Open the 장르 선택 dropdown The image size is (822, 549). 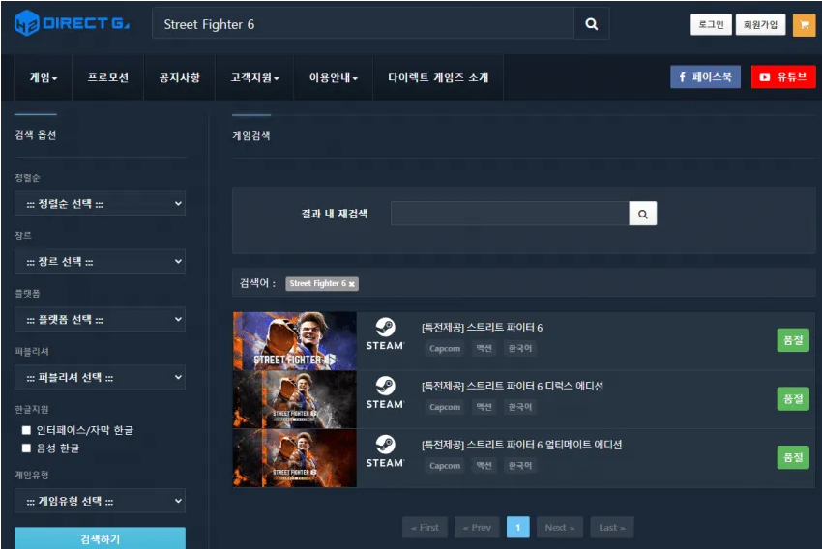[100, 261]
